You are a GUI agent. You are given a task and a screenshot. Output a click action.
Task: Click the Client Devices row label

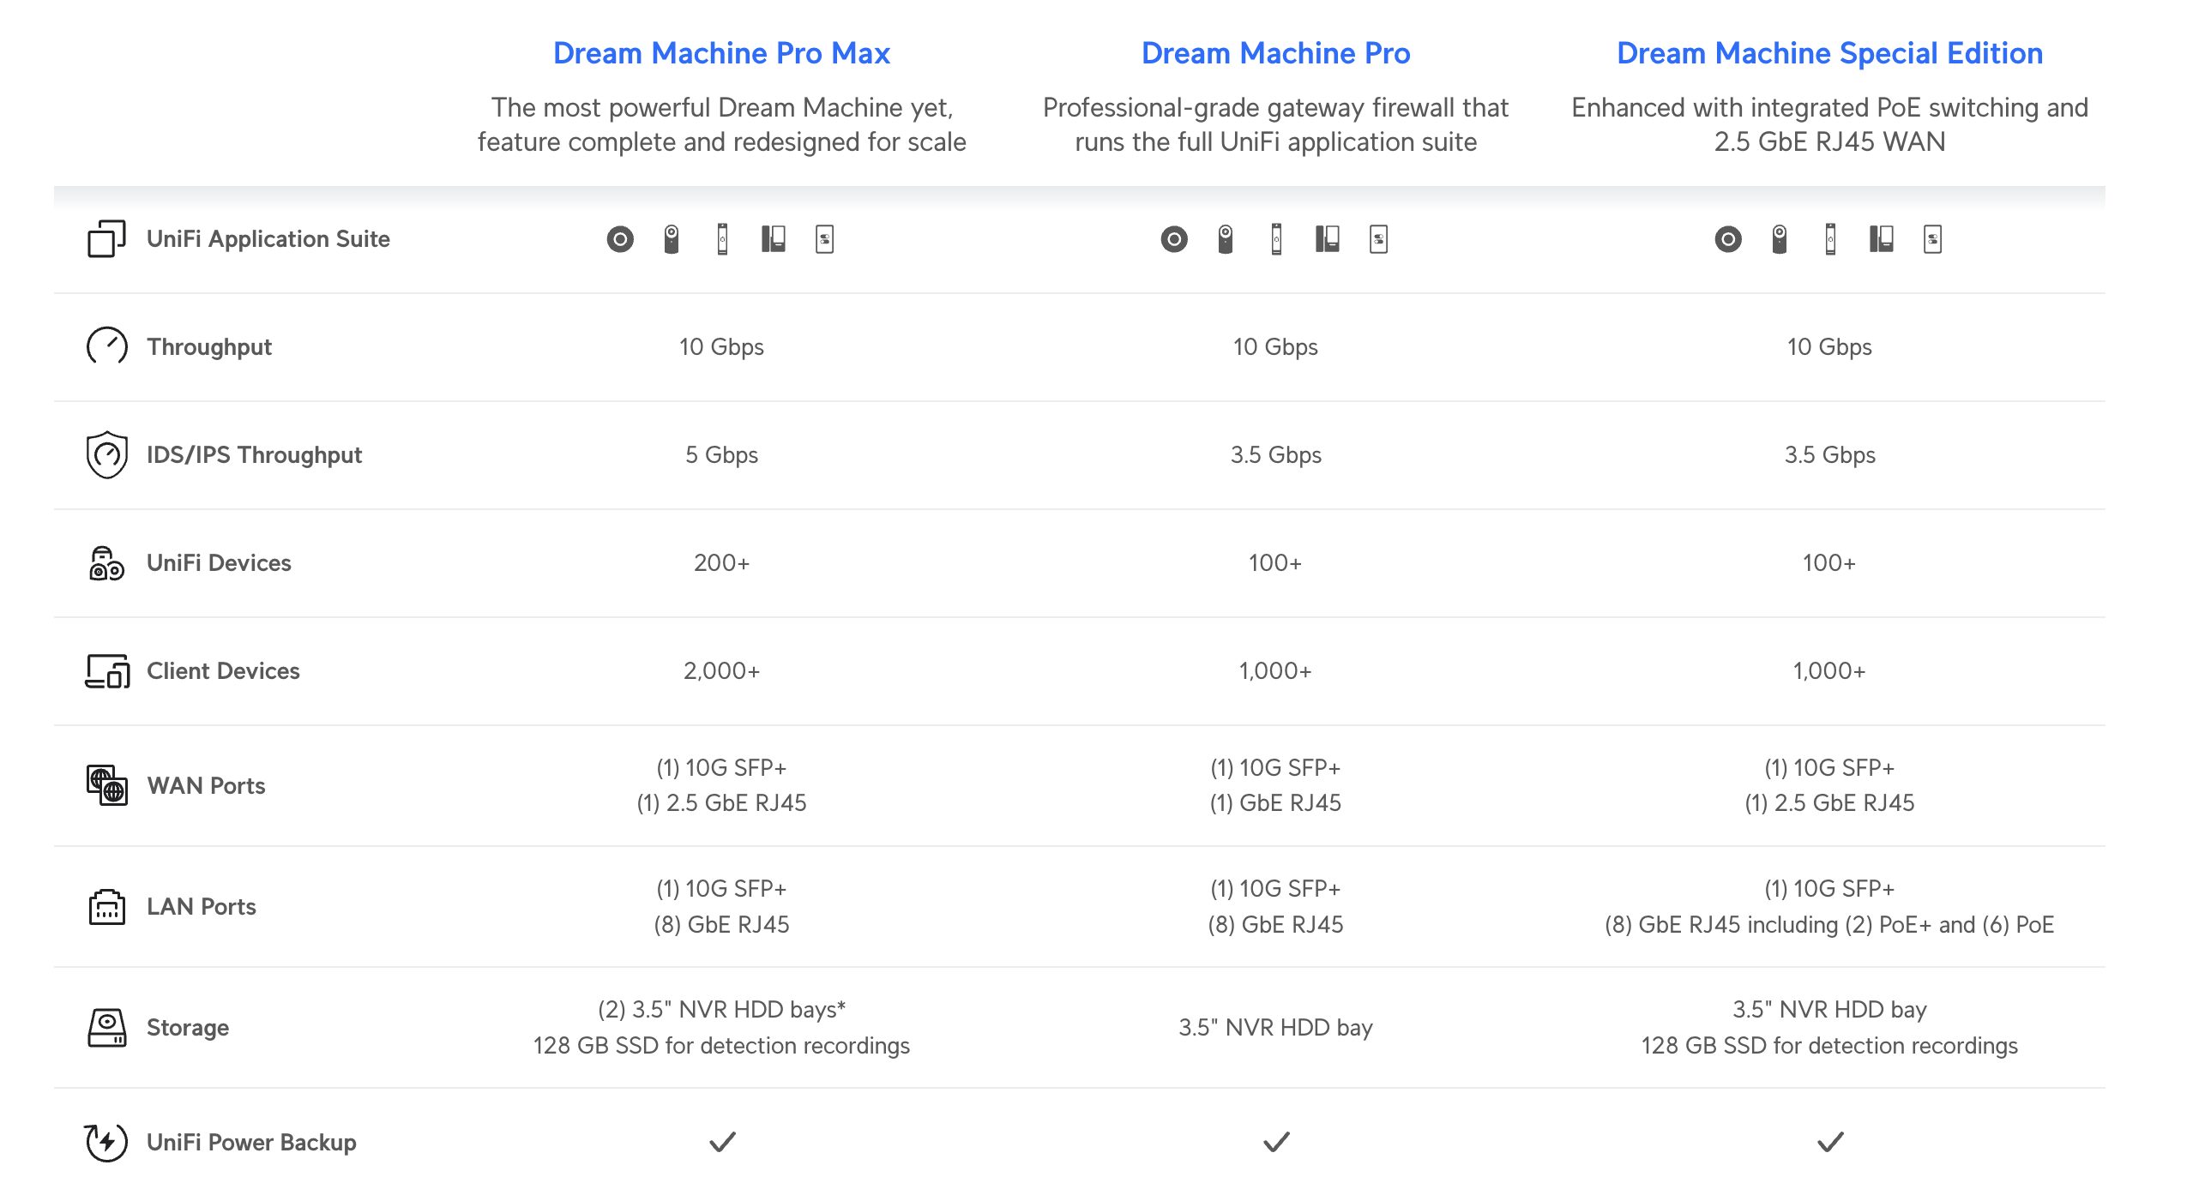click(x=223, y=671)
